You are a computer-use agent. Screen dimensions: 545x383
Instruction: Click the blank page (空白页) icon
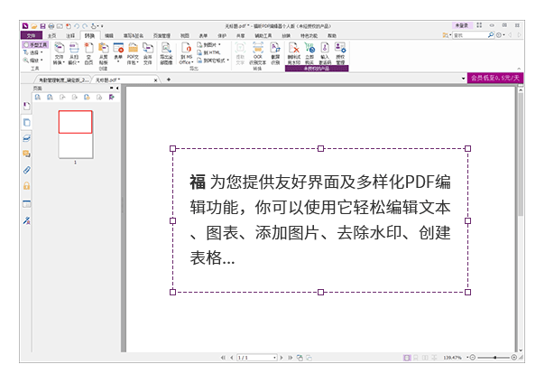tap(88, 51)
